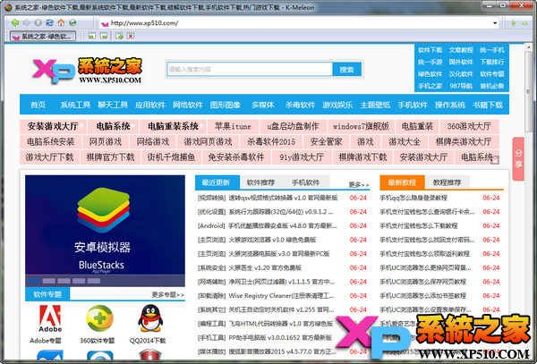537x364 pixels.
Task: Click the green Go arrow beside the address bar
Action: pos(514,23)
